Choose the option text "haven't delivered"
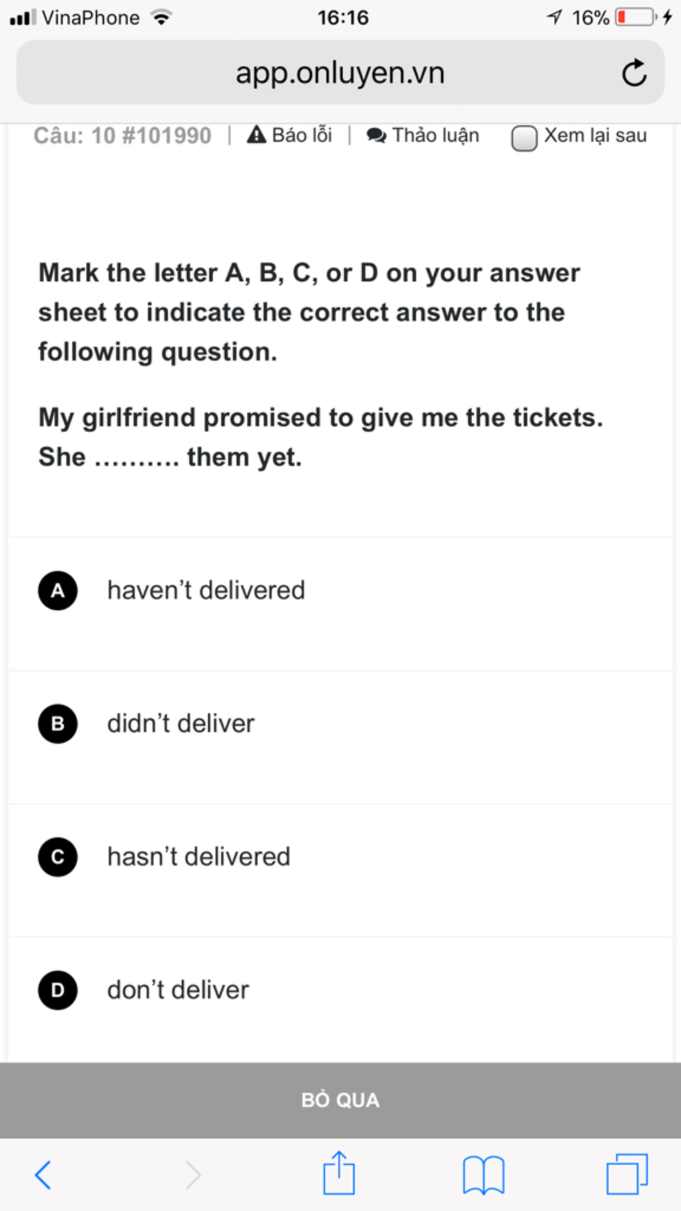 pos(206,590)
